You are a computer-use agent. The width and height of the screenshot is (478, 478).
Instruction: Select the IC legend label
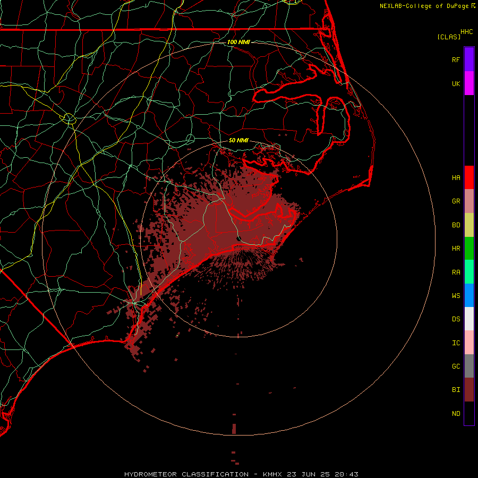(456, 343)
